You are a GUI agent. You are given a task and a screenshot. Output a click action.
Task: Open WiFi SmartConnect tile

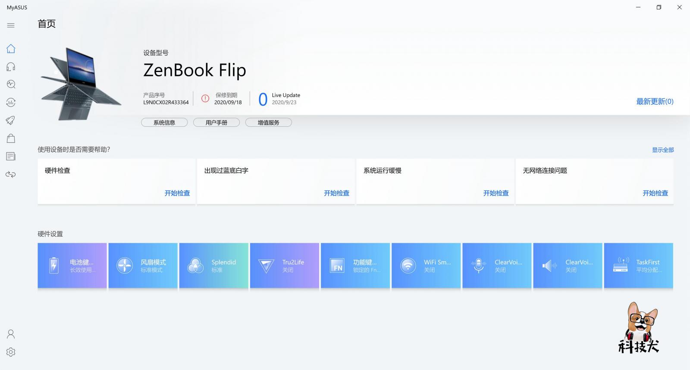click(426, 266)
